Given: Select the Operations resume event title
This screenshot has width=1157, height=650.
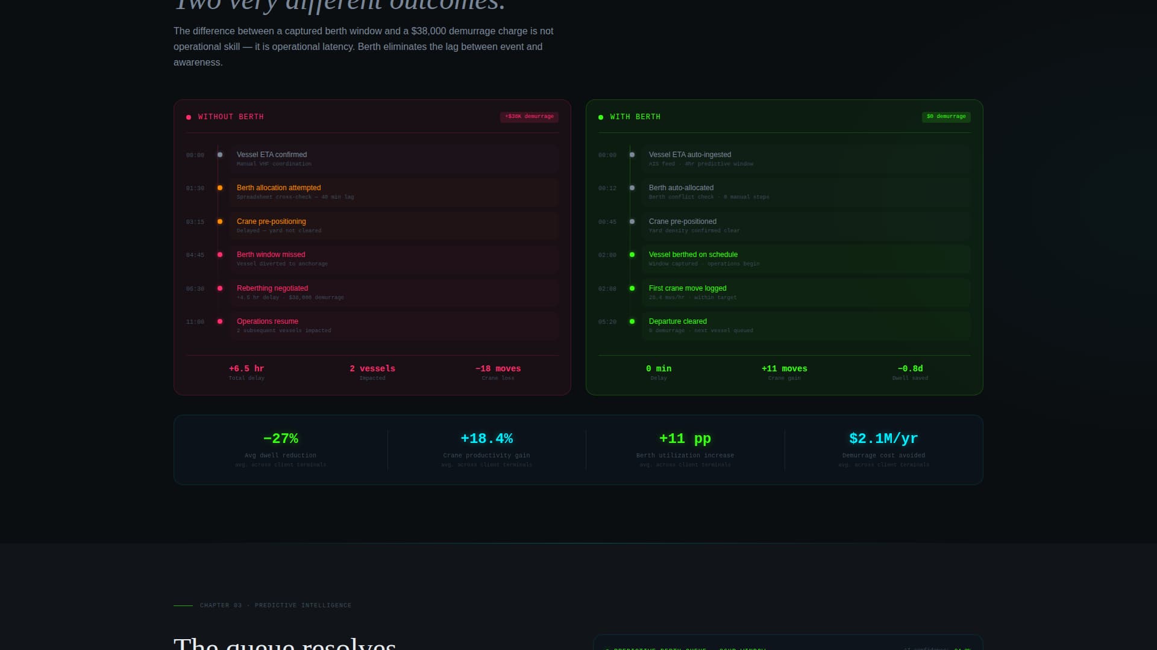Looking at the screenshot, I should point(268,321).
